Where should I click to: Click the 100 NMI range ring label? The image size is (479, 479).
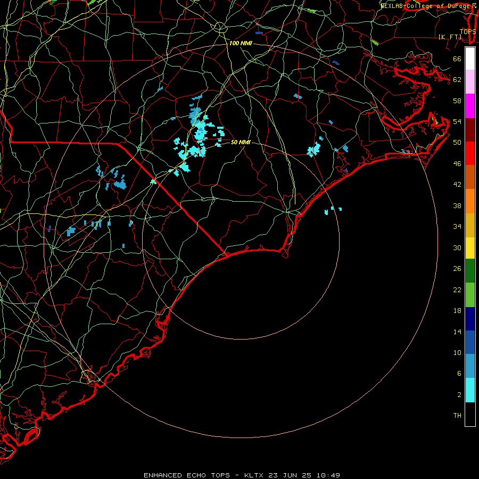click(x=241, y=44)
